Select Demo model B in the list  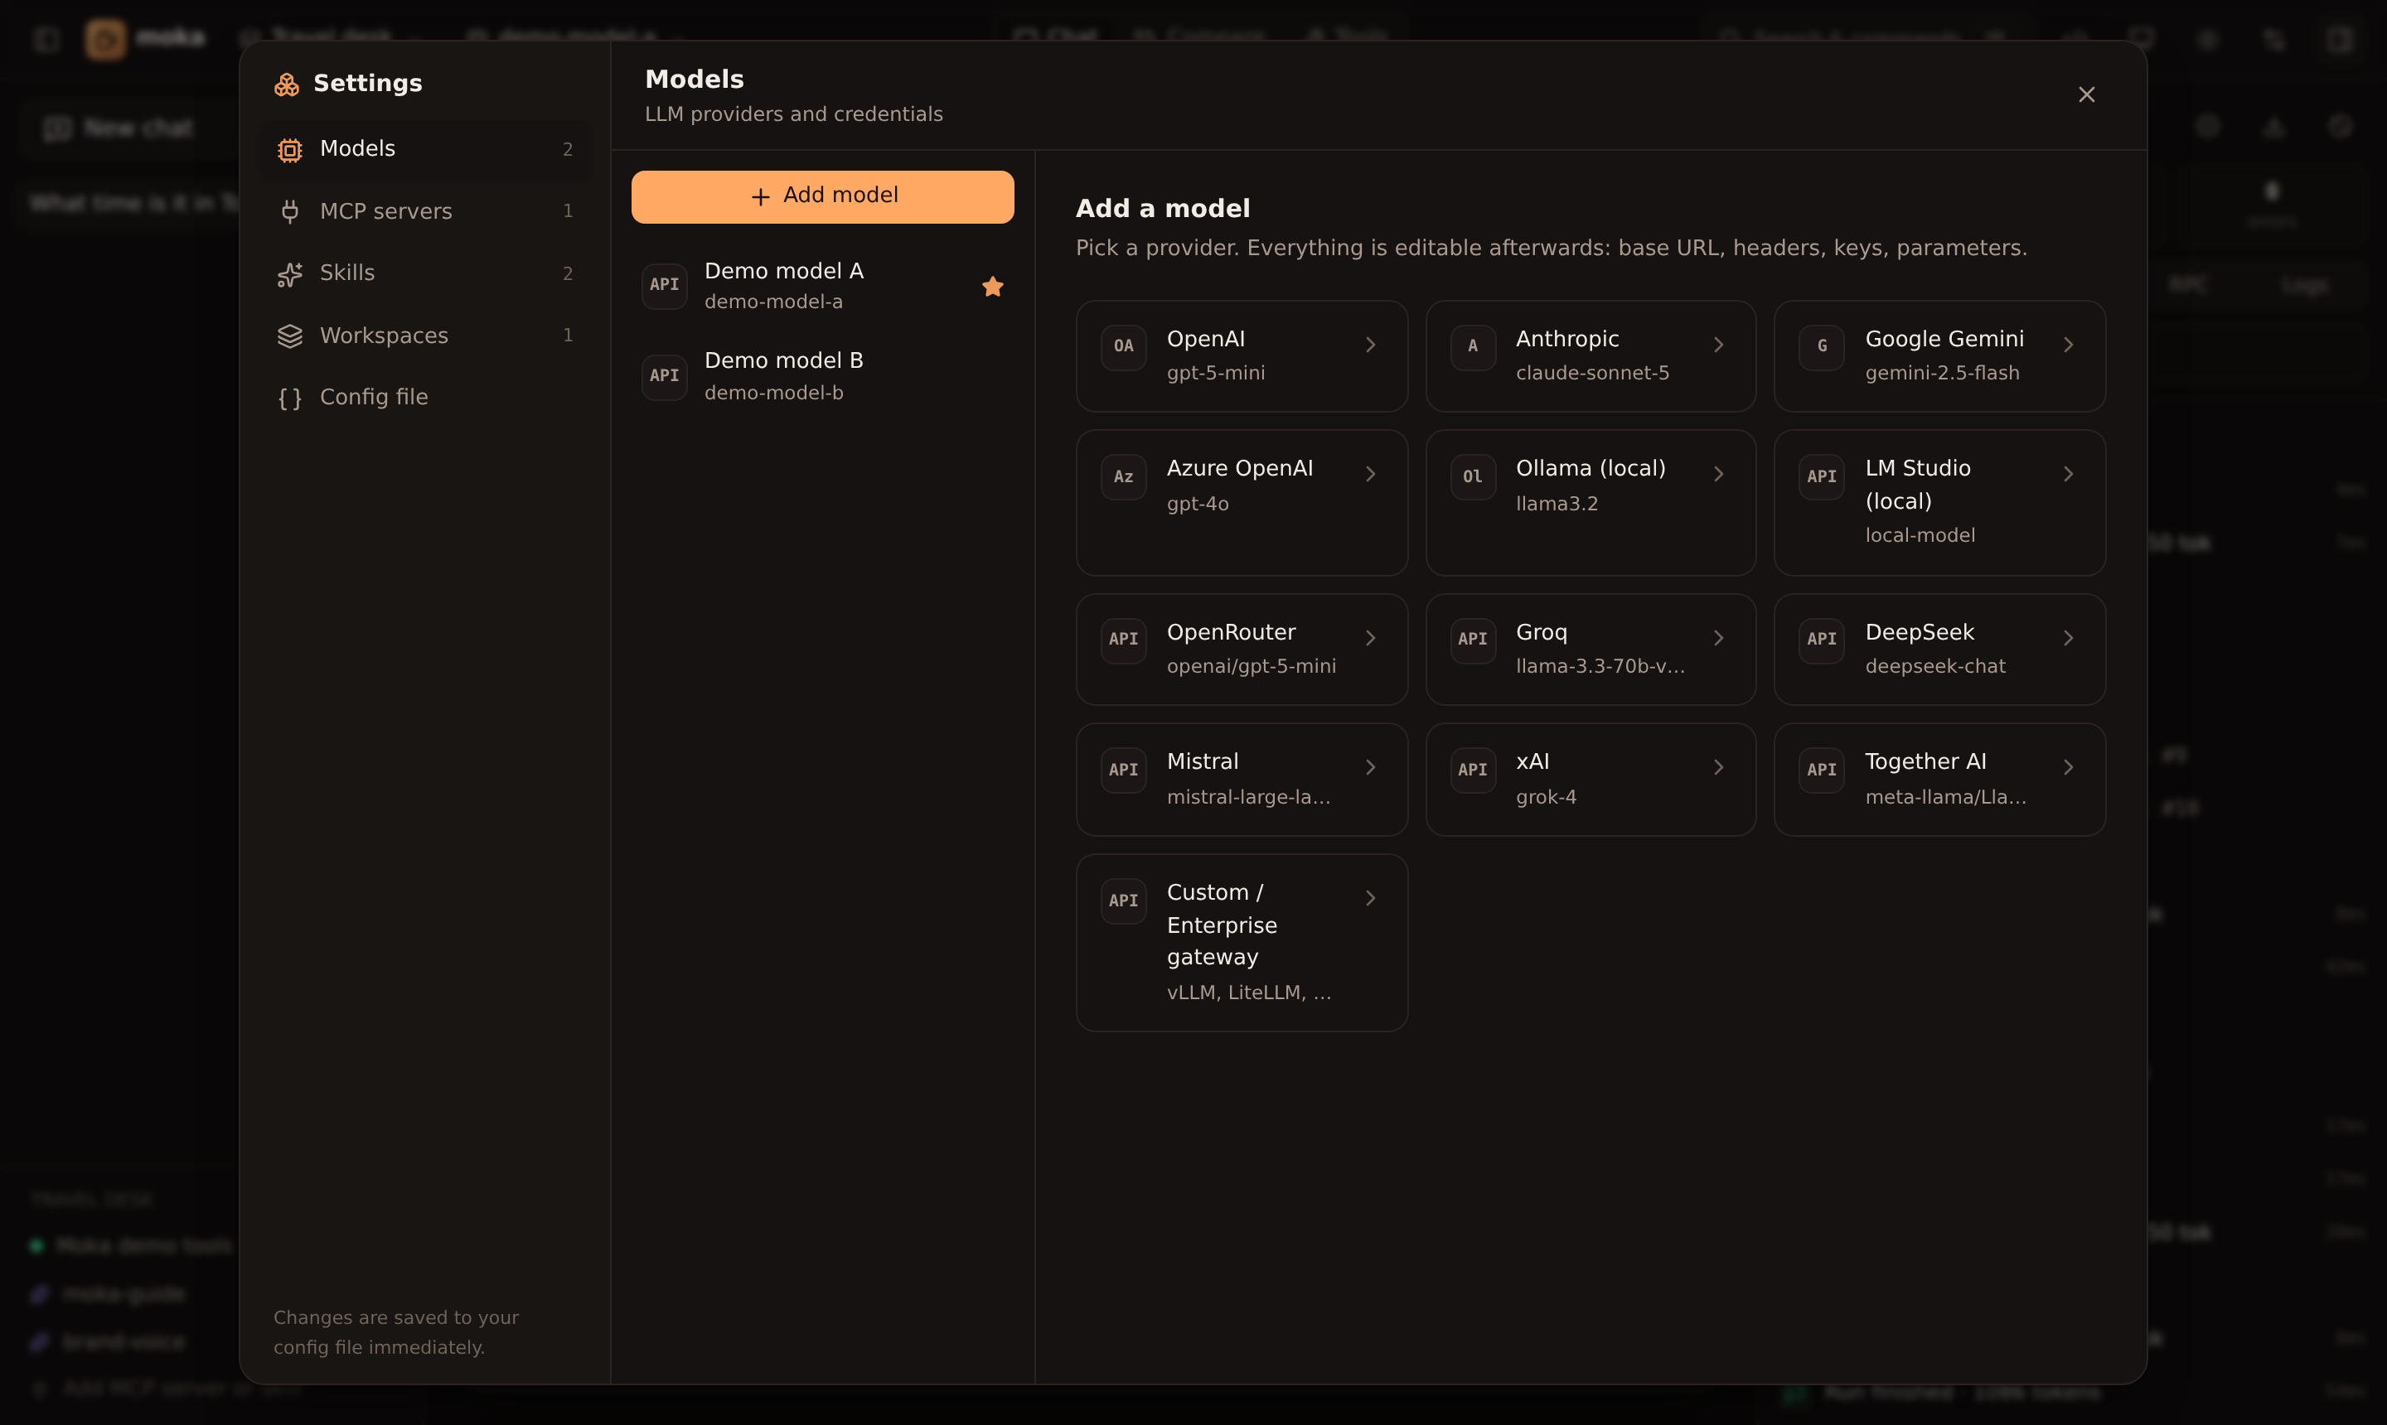pos(822,375)
